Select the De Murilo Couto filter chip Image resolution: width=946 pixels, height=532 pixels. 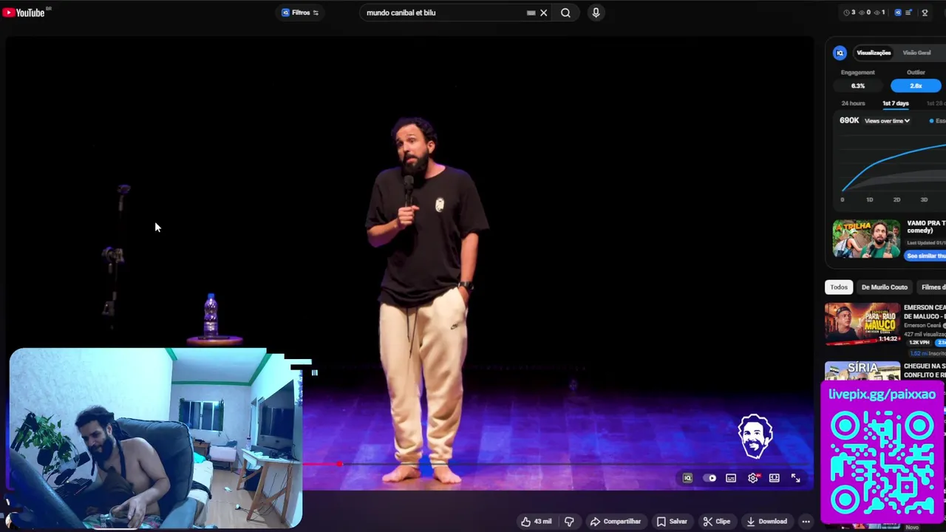(x=884, y=287)
